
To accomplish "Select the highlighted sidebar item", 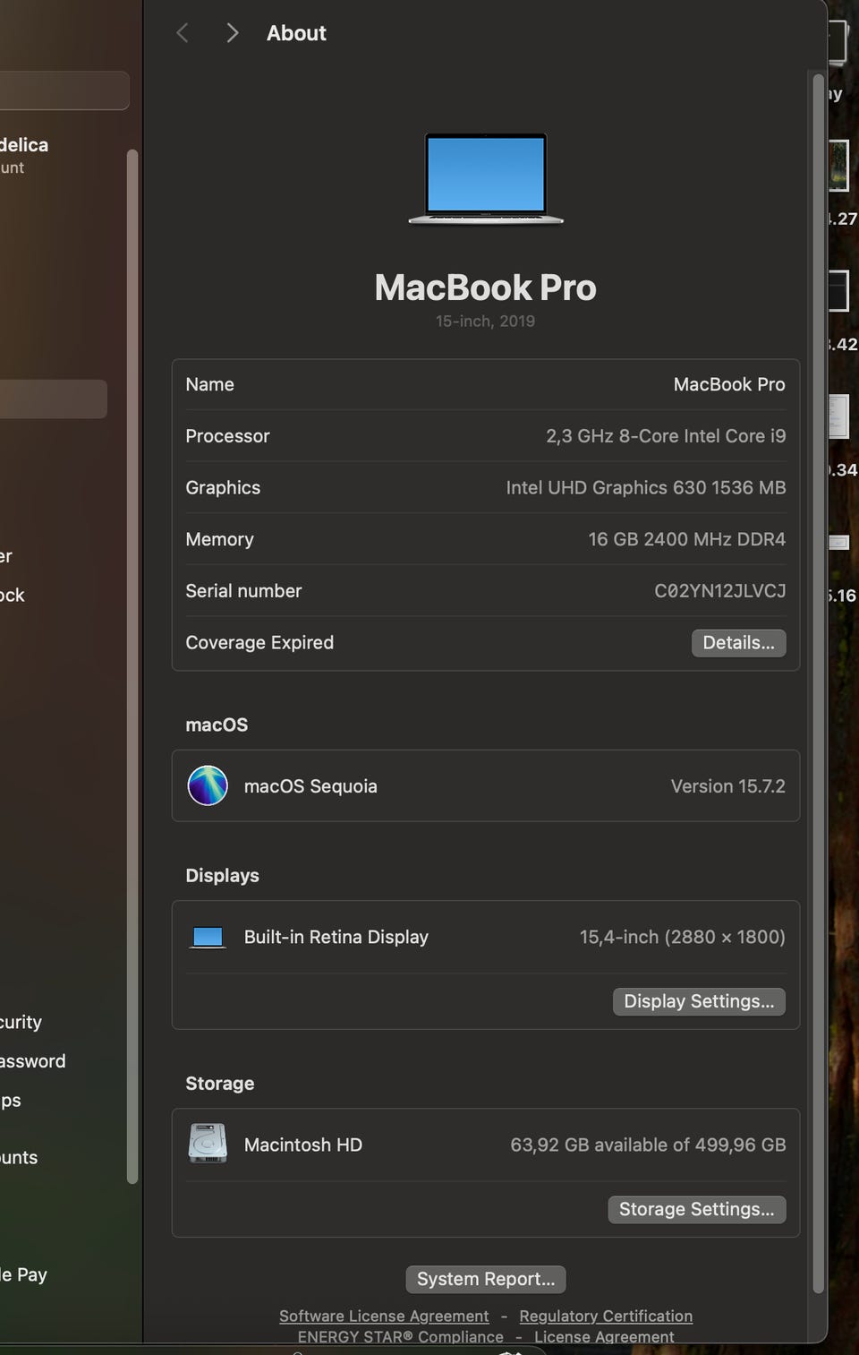I will click(54, 399).
